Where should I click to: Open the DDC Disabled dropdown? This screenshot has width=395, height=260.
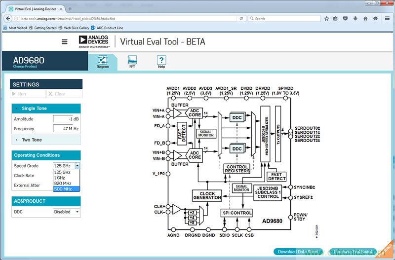tap(66, 212)
